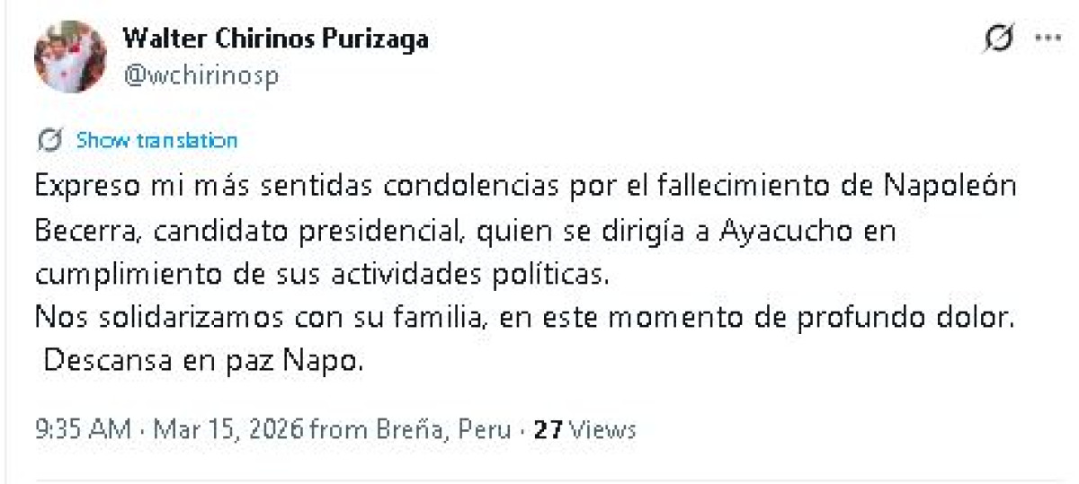Click the icon beside Show translation
The height and width of the screenshot is (484, 1079).
pyautogui.click(x=50, y=140)
